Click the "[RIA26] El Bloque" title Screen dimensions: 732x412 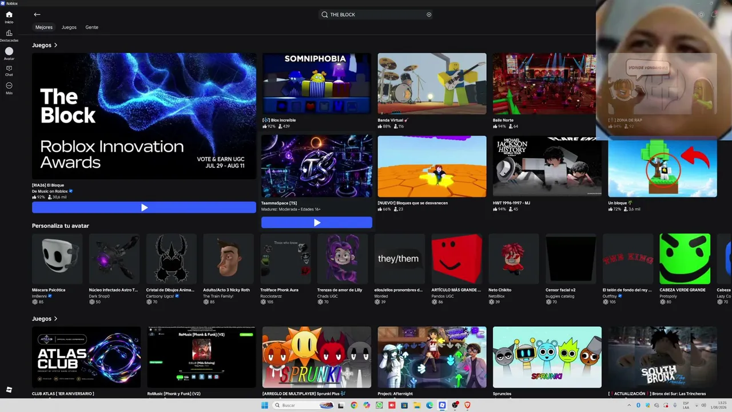click(48, 185)
